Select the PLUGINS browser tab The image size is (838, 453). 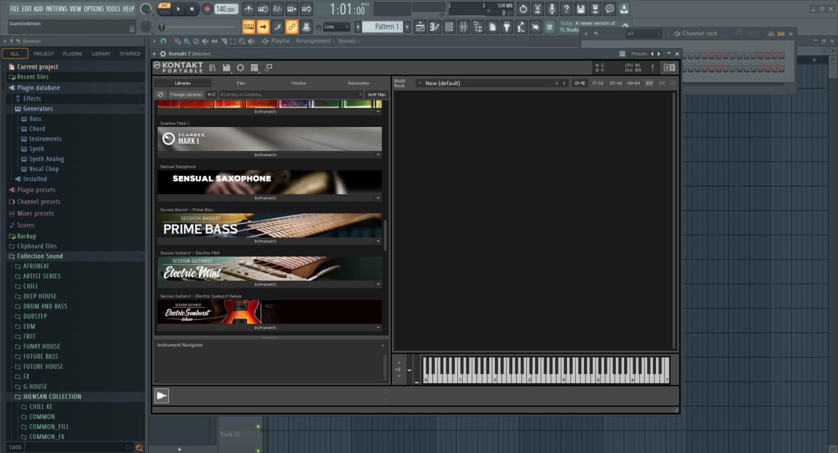click(72, 54)
